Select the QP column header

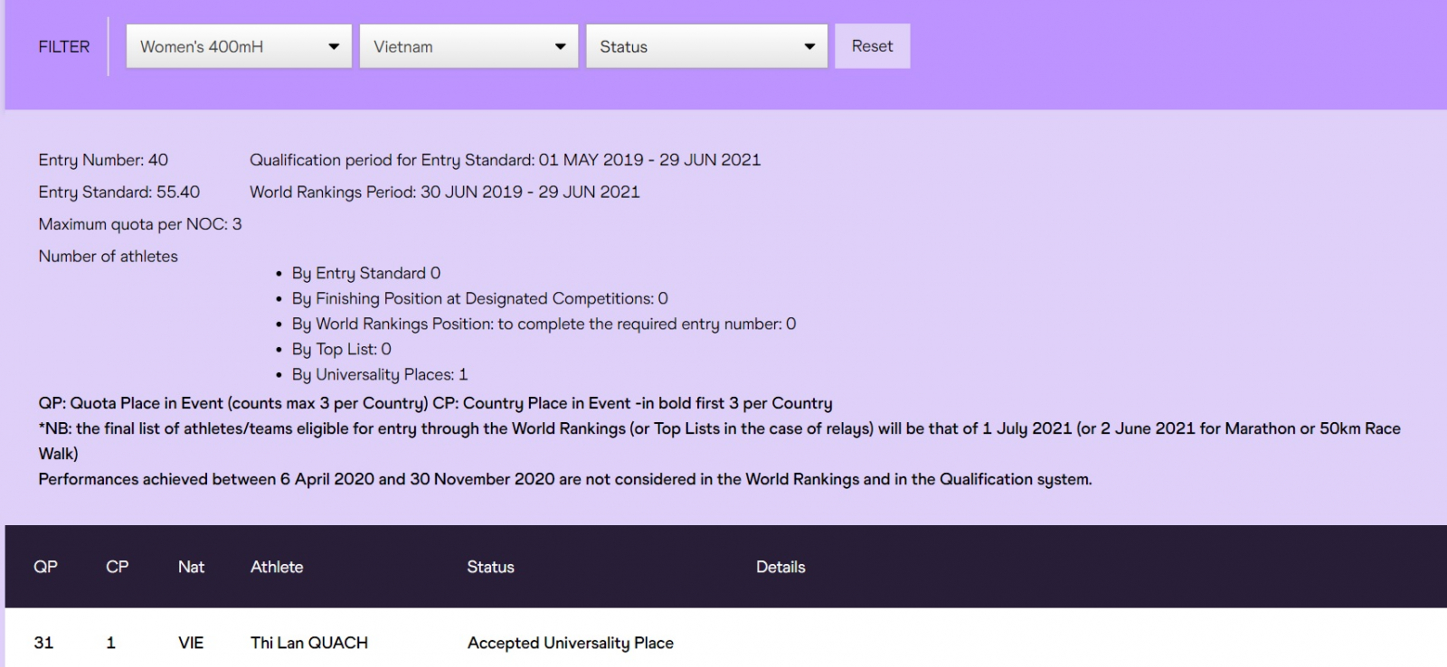tap(45, 567)
